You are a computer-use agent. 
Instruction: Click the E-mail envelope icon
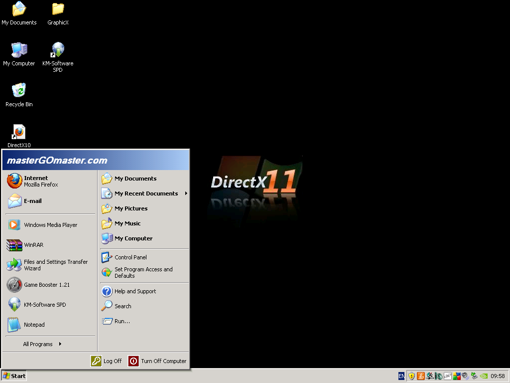tap(14, 201)
